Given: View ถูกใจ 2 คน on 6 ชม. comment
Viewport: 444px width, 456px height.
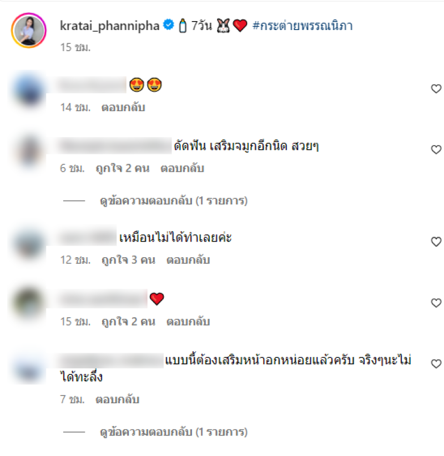Looking at the screenshot, I should pyautogui.click(x=122, y=168).
